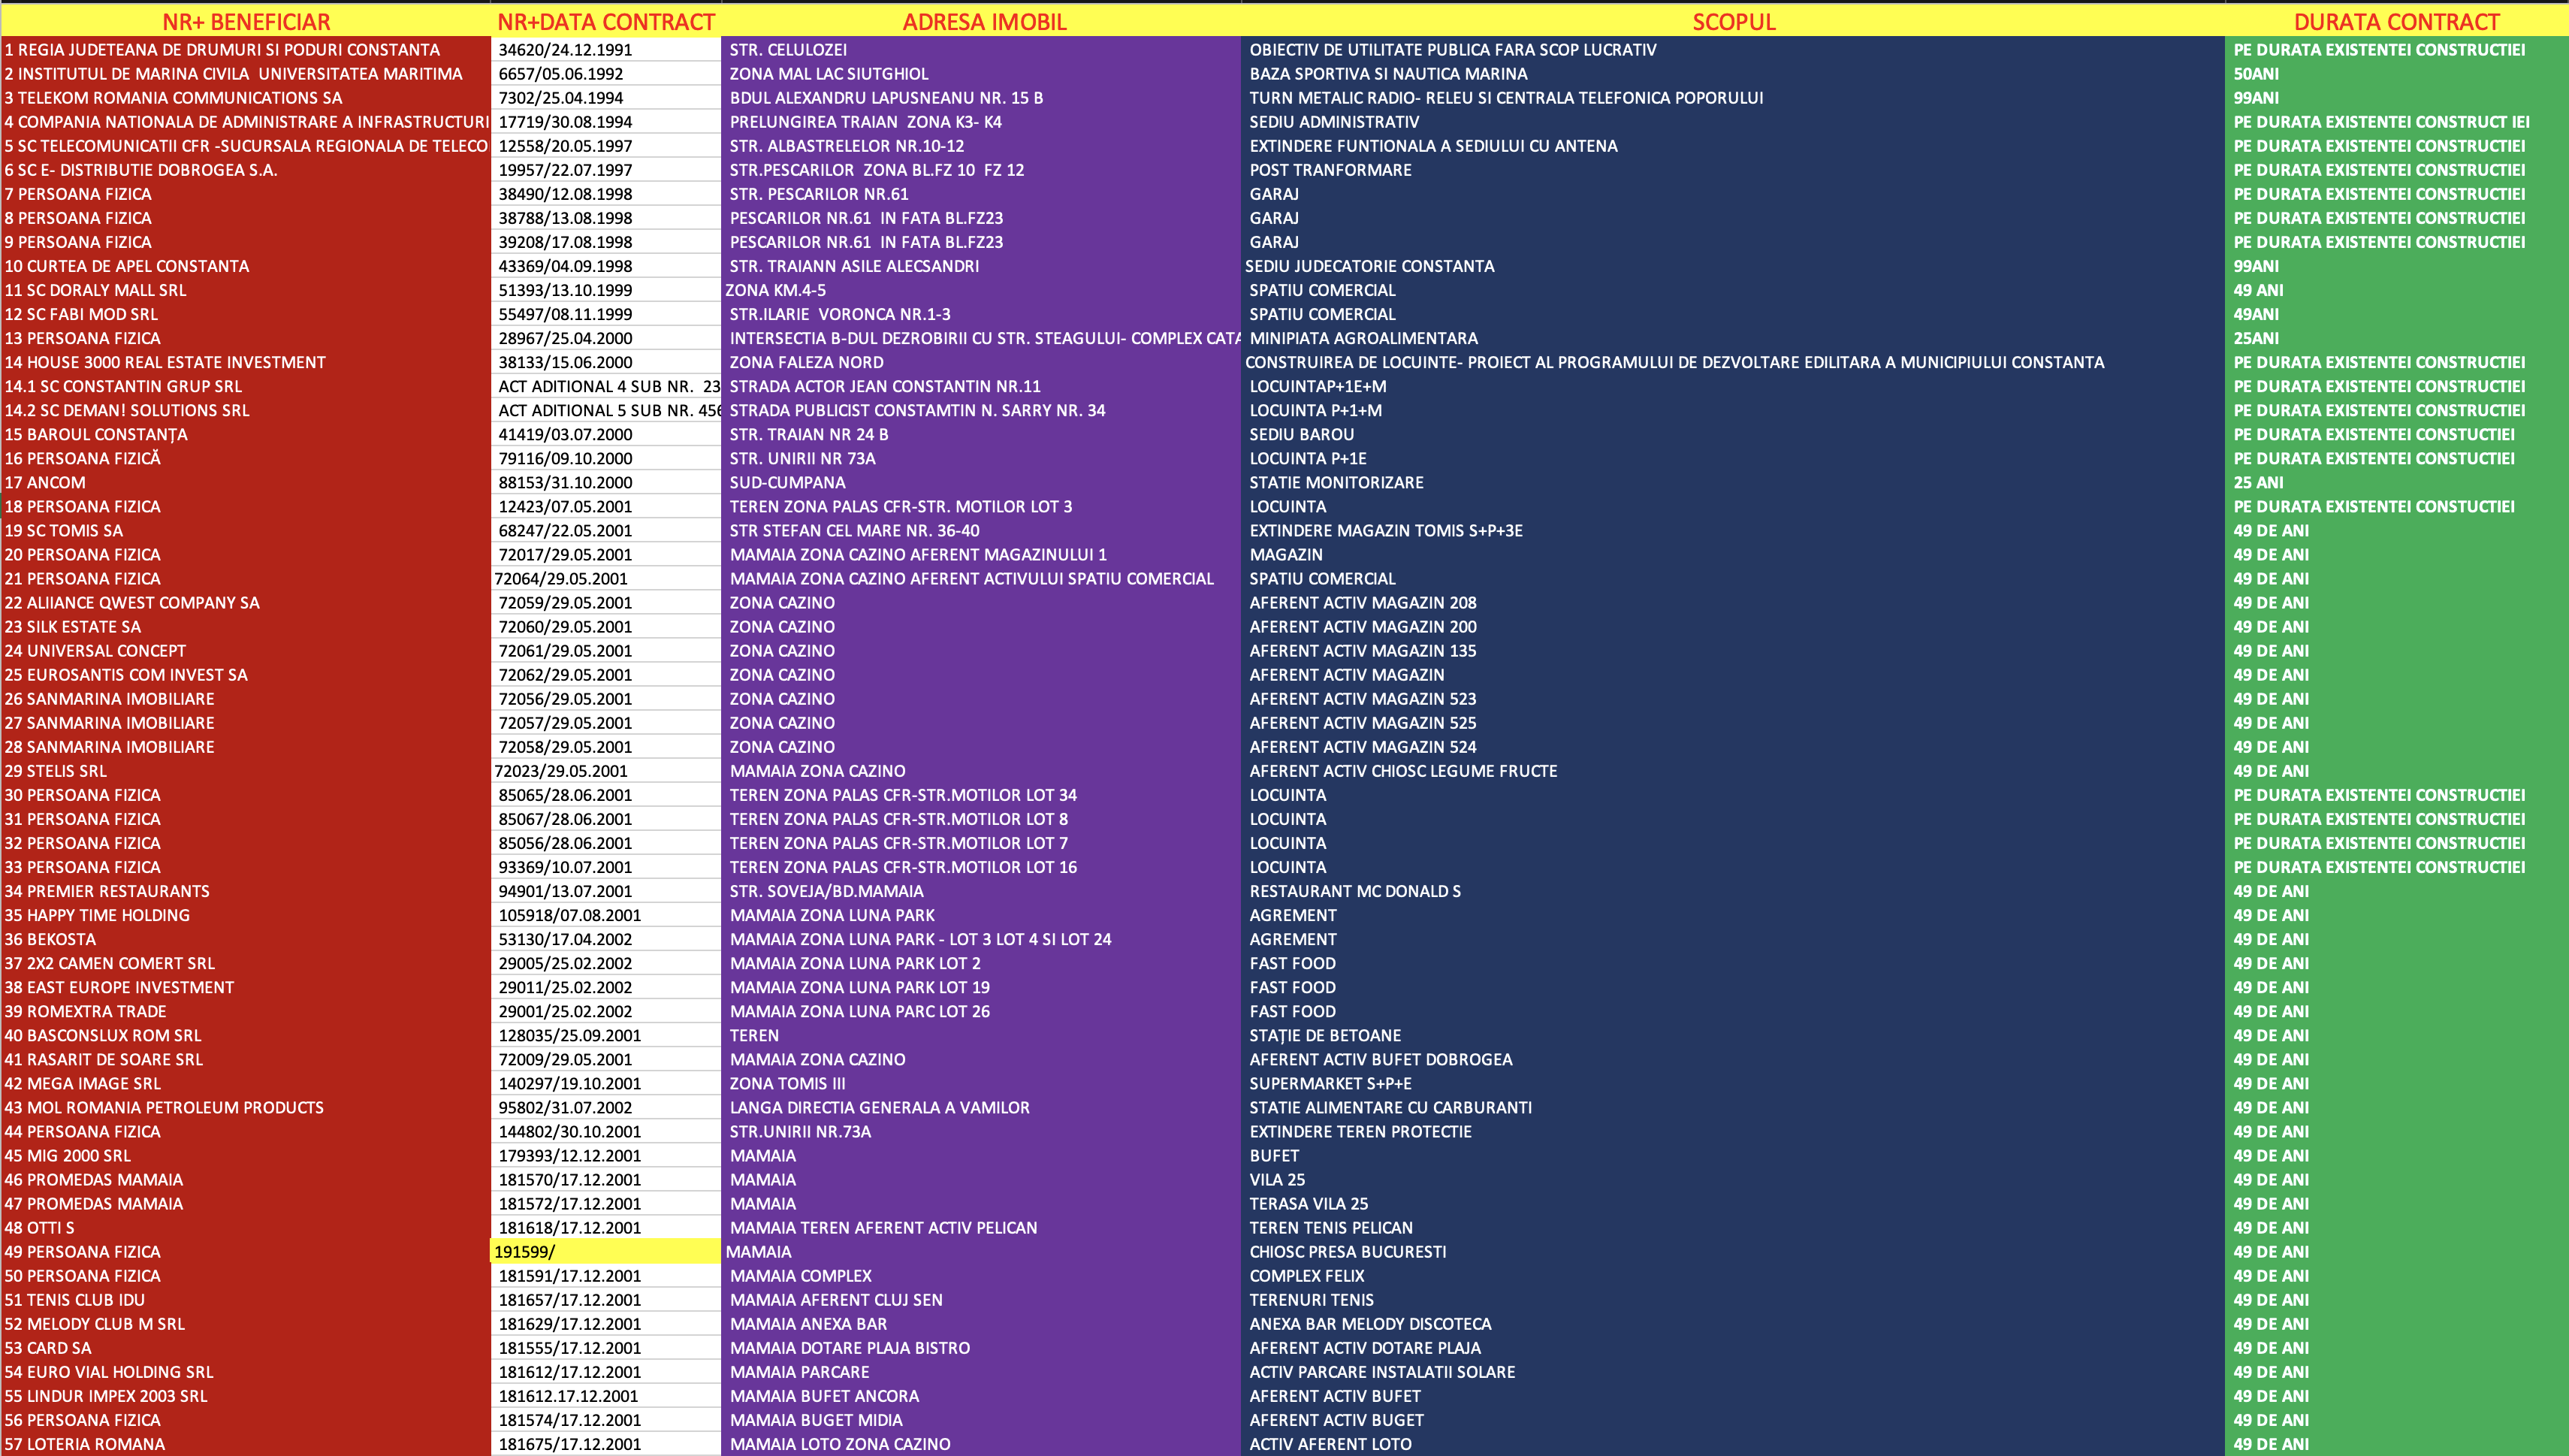Select contract cell 34620/24.12.1991

click(565, 50)
